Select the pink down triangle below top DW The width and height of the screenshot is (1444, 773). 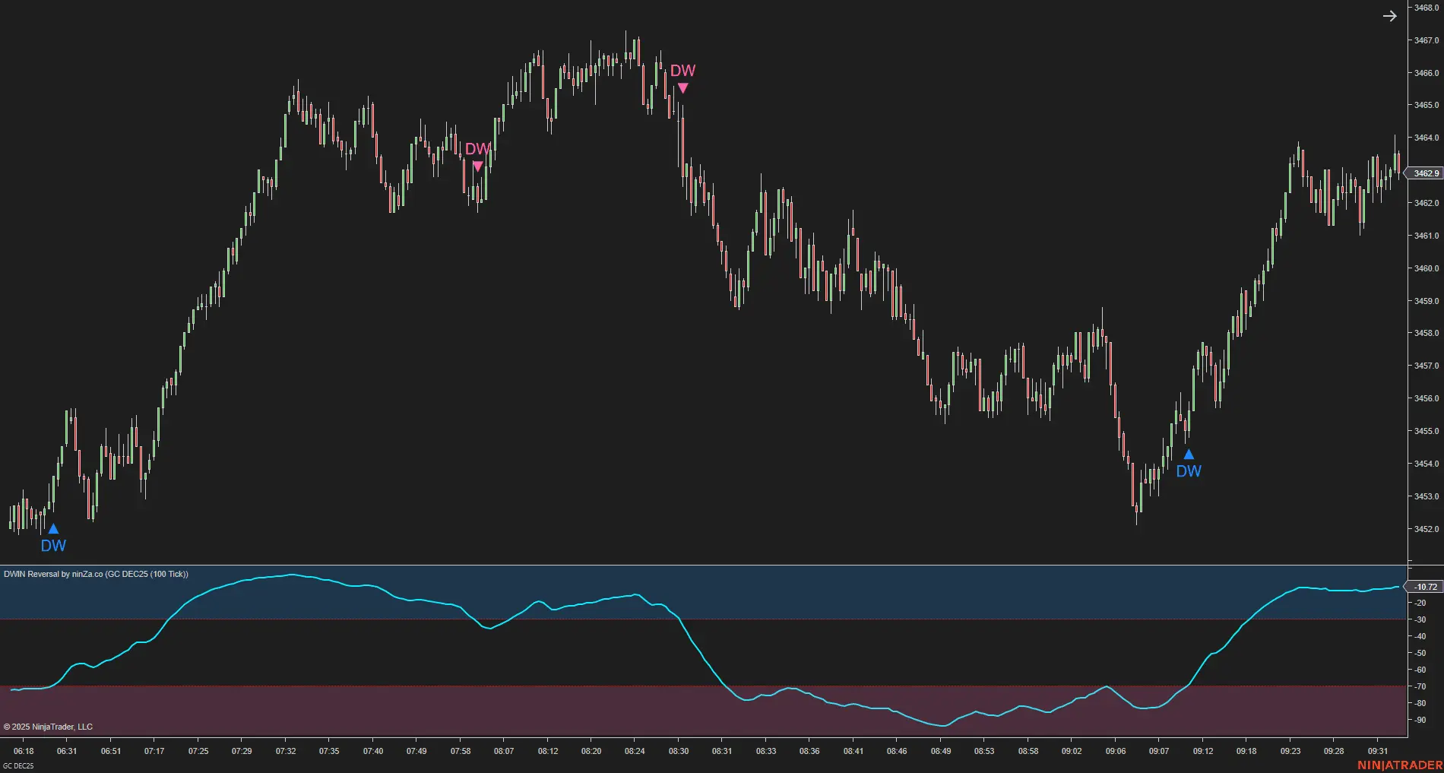click(682, 88)
